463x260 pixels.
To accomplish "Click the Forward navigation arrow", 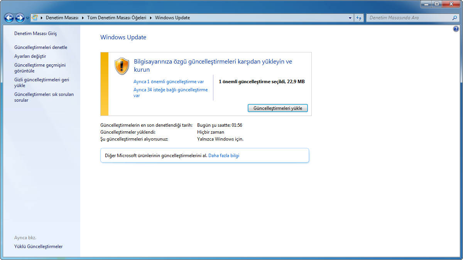I will click(x=20, y=18).
